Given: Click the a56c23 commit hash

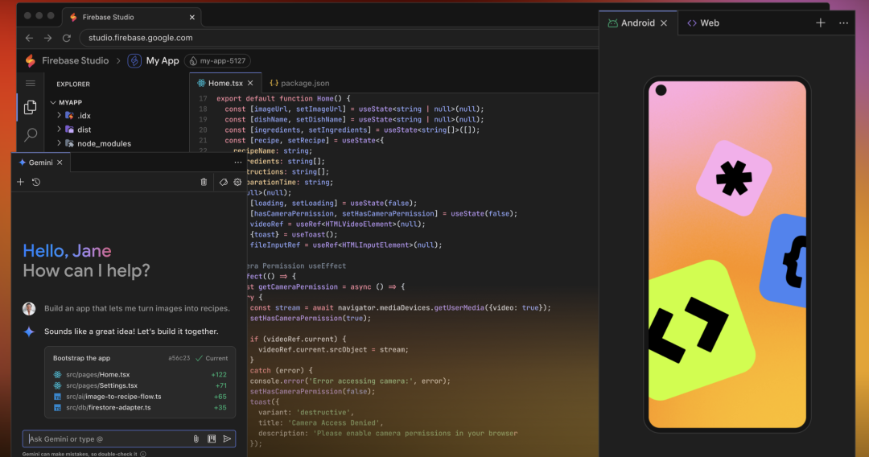Looking at the screenshot, I should click(x=179, y=358).
